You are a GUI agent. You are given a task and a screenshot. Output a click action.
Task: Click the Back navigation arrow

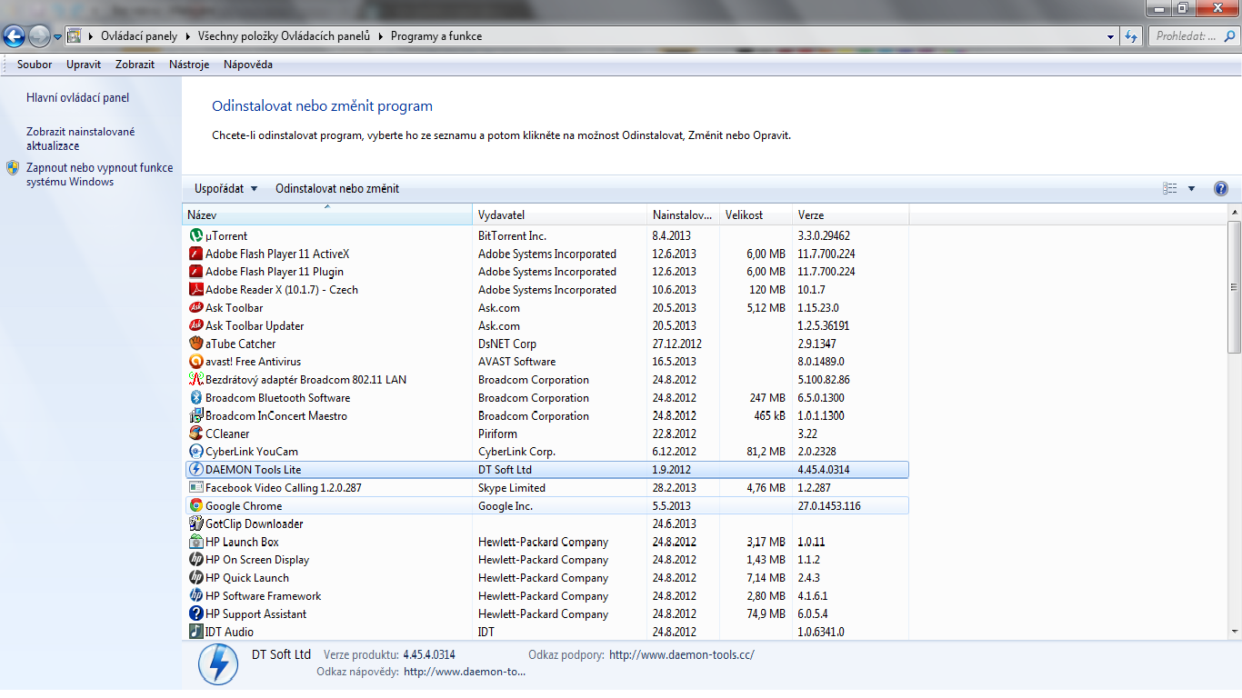[14, 36]
